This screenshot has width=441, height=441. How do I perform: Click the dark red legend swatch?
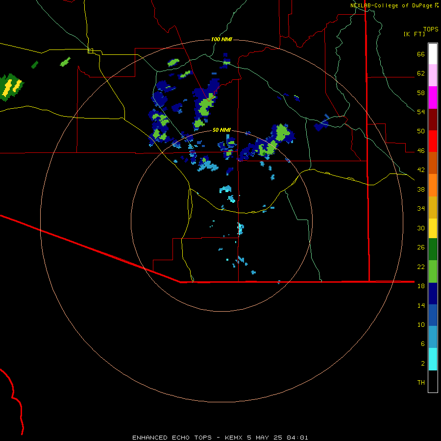[x=433, y=120]
